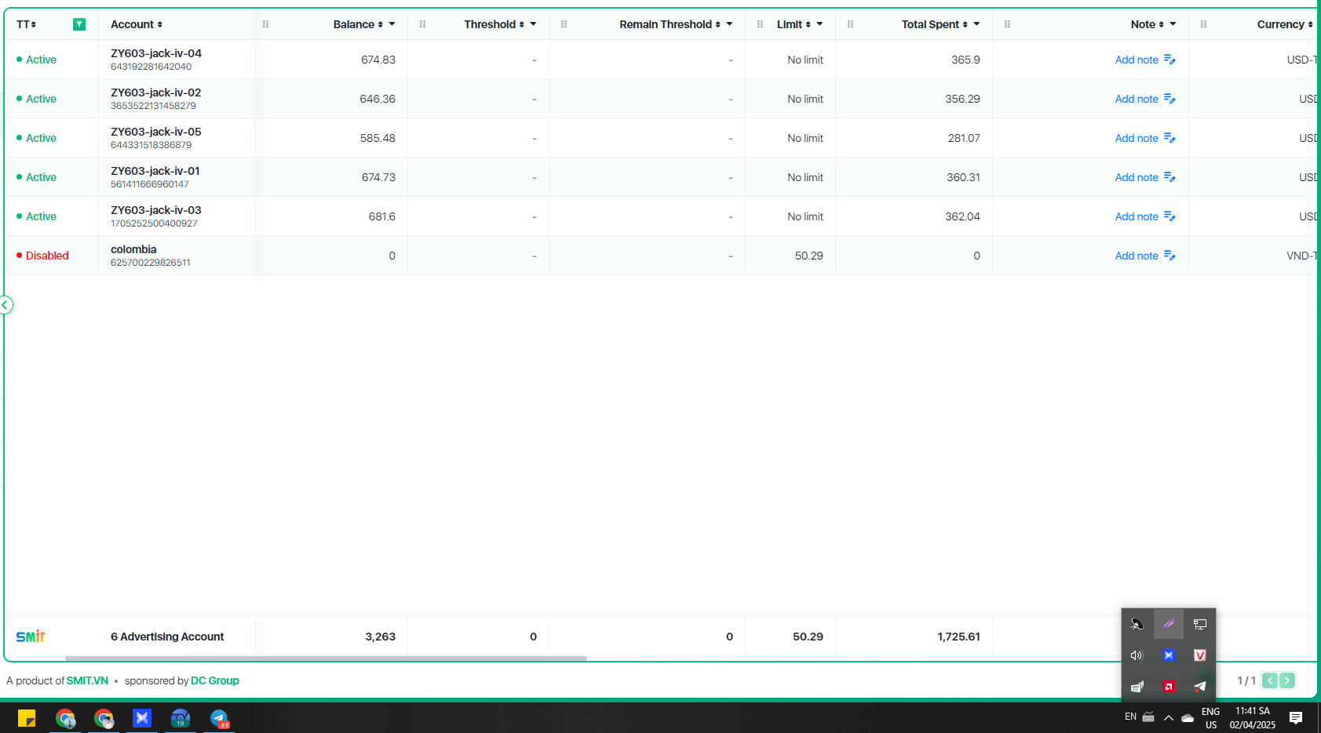Image resolution: width=1321 pixels, height=733 pixels.
Task: Click account ID 643192281642040
Action: pos(151,67)
